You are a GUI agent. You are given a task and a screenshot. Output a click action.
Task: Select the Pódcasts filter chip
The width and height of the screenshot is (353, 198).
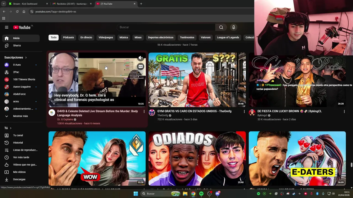point(68,37)
